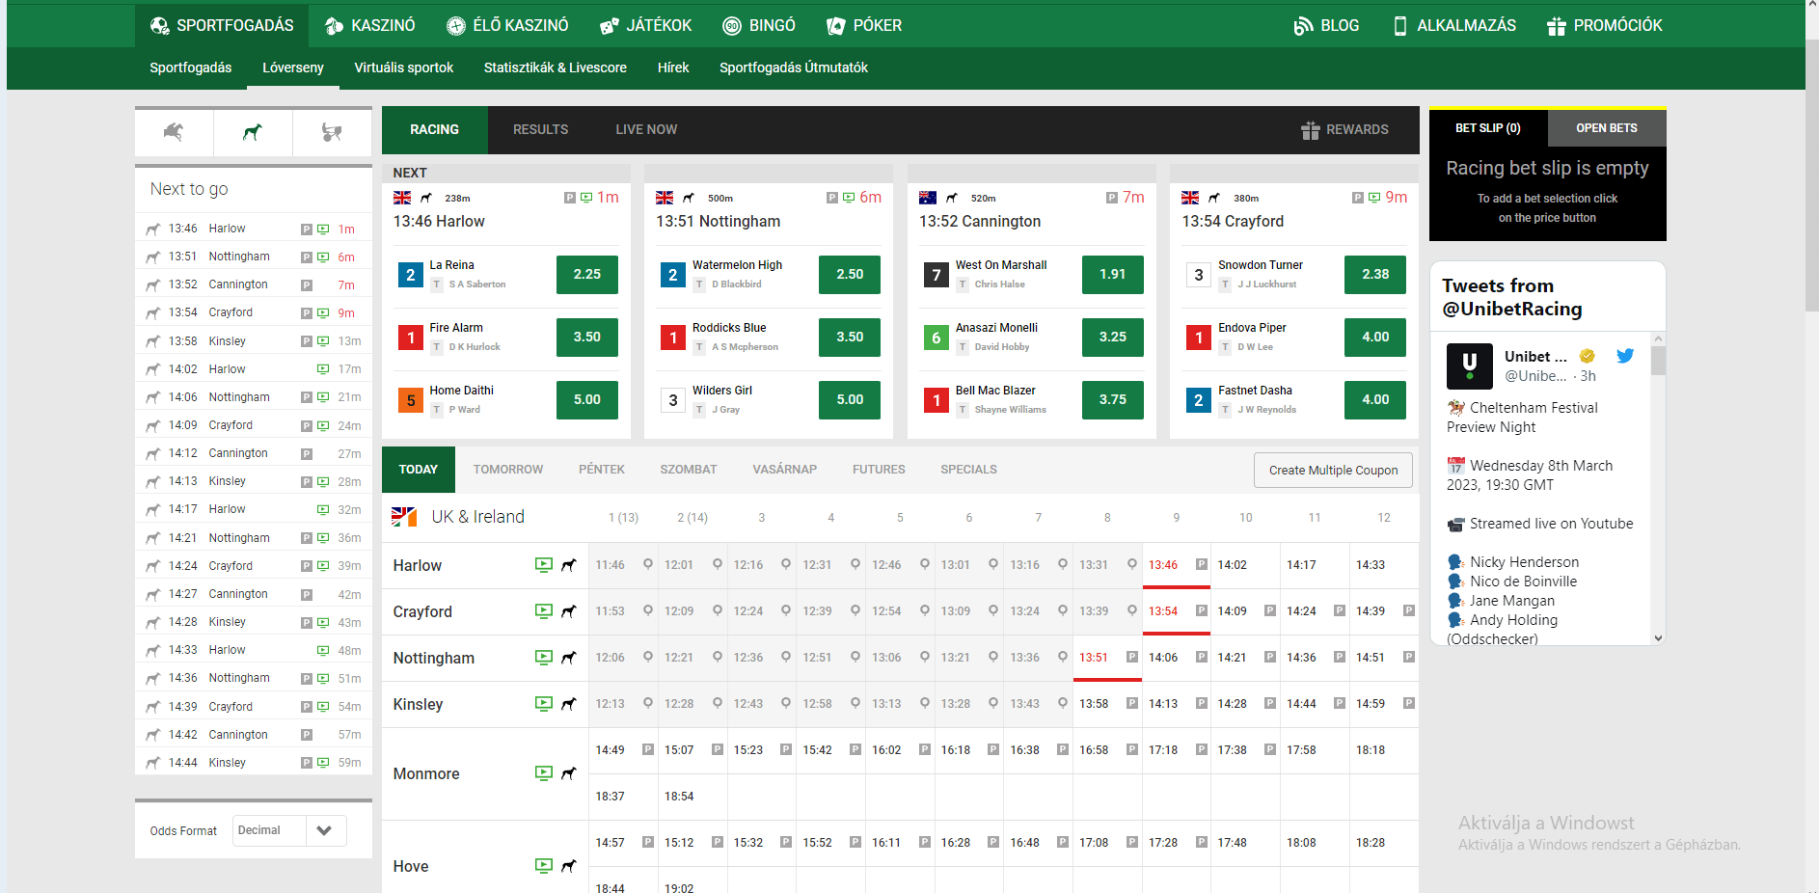Click the Blog feed icon in header
This screenshot has height=893, width=1819.
(x=1303, y=26)
